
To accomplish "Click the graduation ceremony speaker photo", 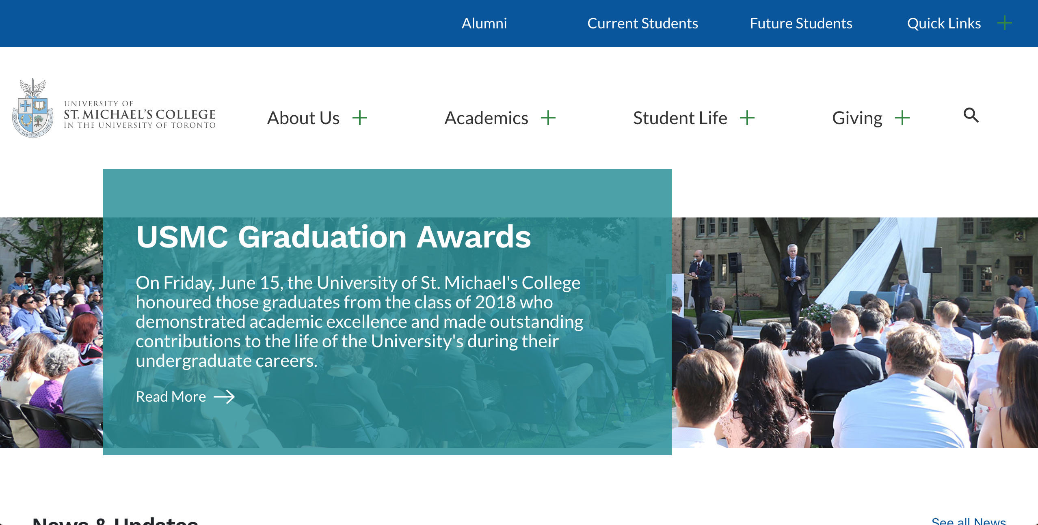I will pyautogui.click(x=854, y=333).
